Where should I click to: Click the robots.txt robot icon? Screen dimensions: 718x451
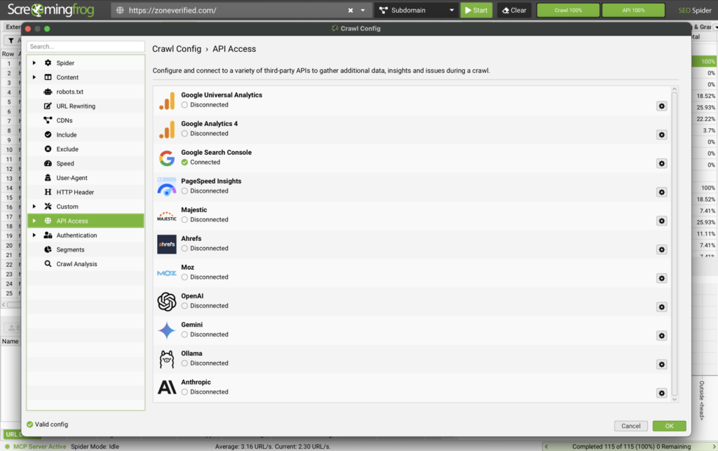pos(48,92)
